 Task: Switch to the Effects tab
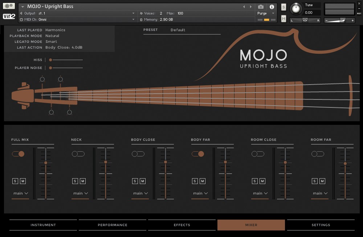tap(182, 225)
